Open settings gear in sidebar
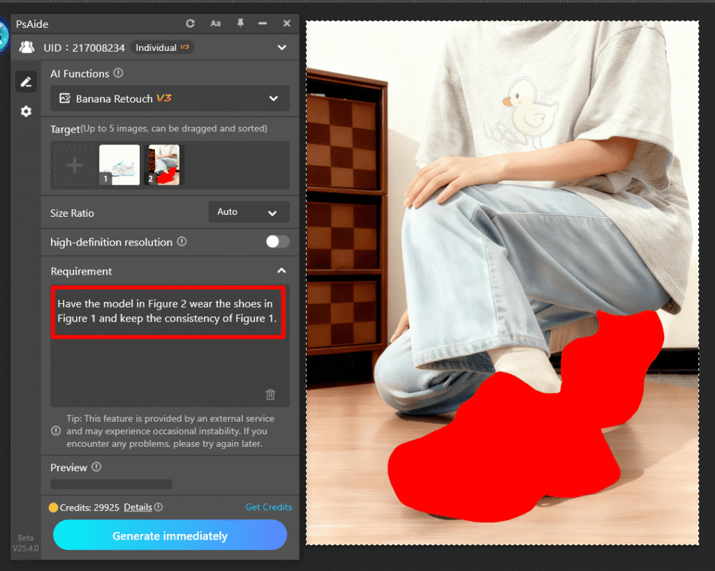This screenshot has height=571, width=715. point(26,112)
